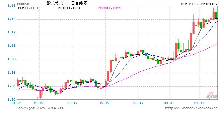221x120 pixels.
Task: Click the 1.02 price axis label
Action: [12, 99]
